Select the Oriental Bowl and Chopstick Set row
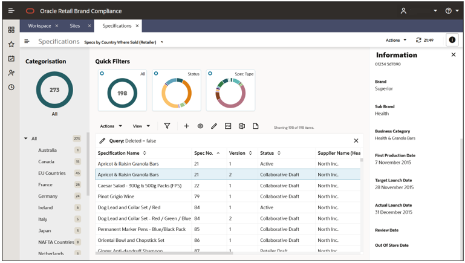 click(228, 240)
